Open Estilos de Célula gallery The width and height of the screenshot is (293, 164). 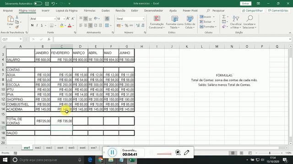(190, 22)
